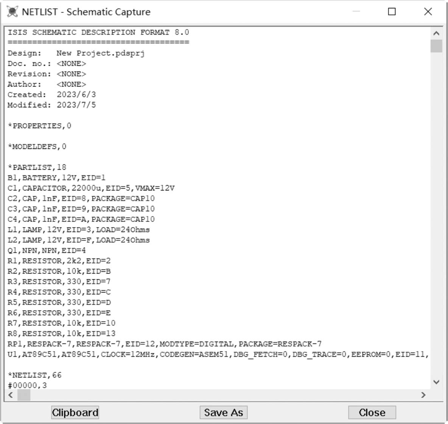This screenshot has height=424, width=448.
Task: Click the R8,RESISTOR,10k,EID=13 line
Action: [61, 334]
